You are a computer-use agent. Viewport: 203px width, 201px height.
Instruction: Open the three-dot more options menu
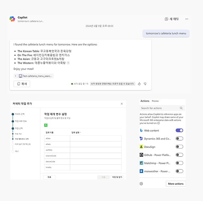coord(186,19)
